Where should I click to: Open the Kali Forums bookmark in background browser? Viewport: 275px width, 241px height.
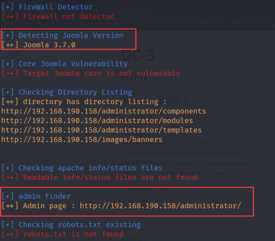[132, 24]
